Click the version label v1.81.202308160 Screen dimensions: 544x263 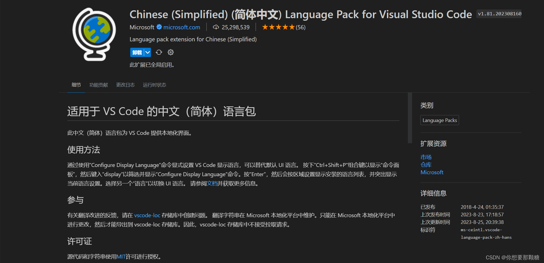(x=499, y=14)
